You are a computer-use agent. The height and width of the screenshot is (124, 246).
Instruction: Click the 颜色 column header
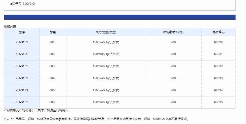click(x=53, y=32)
